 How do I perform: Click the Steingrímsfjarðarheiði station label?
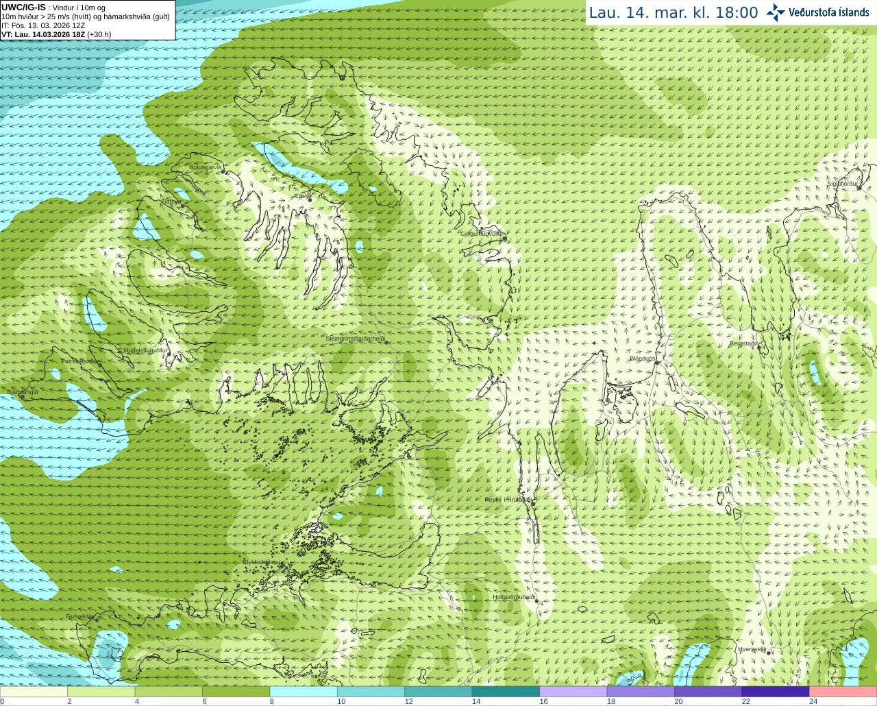point(355,339)
